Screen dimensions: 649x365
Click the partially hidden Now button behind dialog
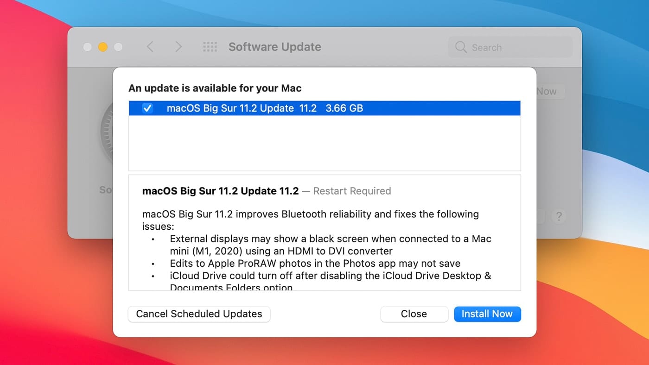click(550, 91)
